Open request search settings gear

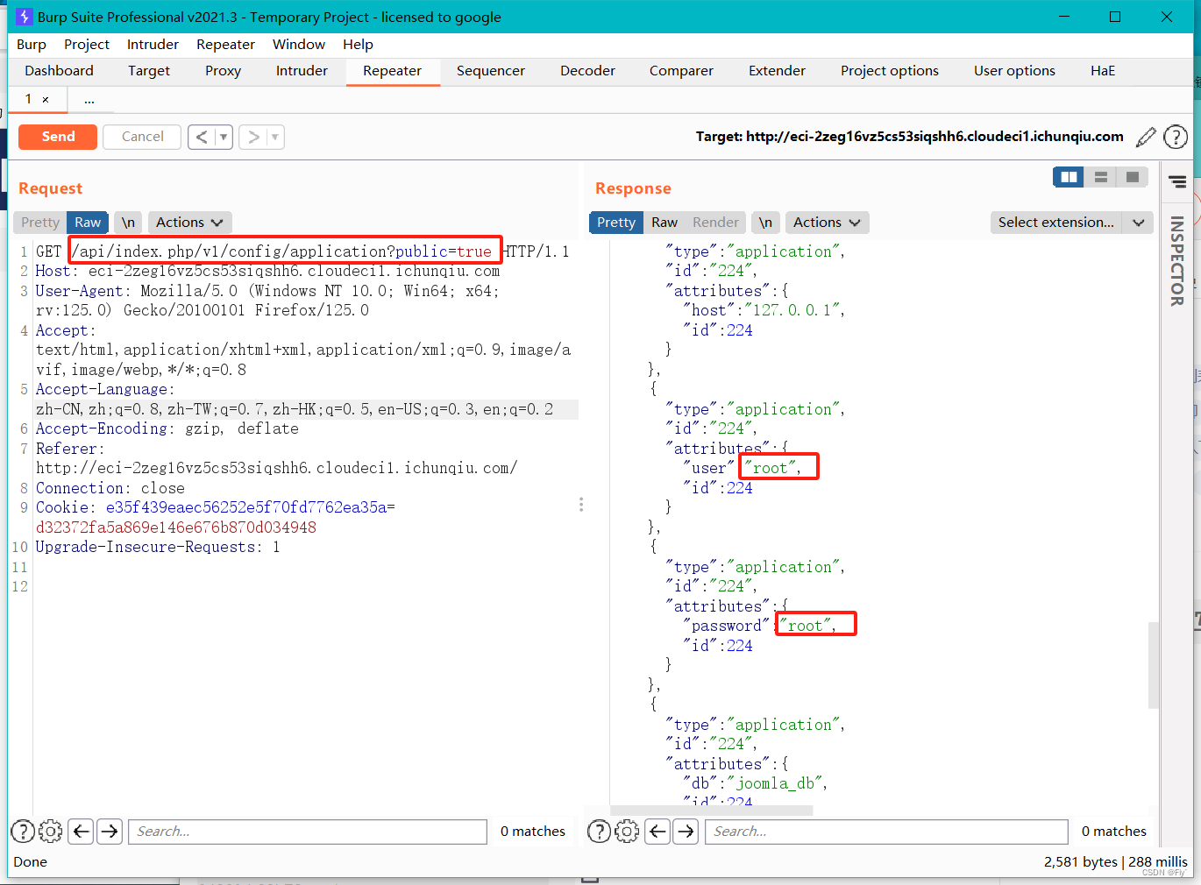[51, 832]
